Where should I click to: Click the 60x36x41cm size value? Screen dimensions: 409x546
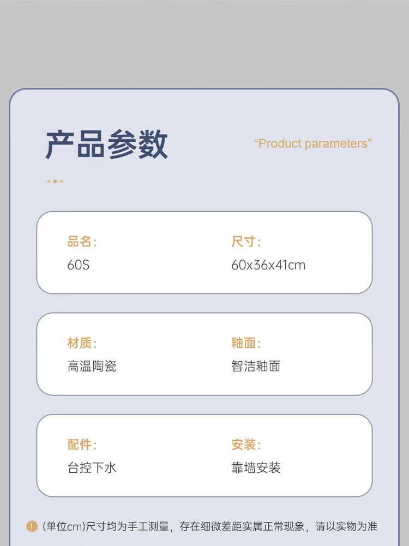click(x=268, y=265)
